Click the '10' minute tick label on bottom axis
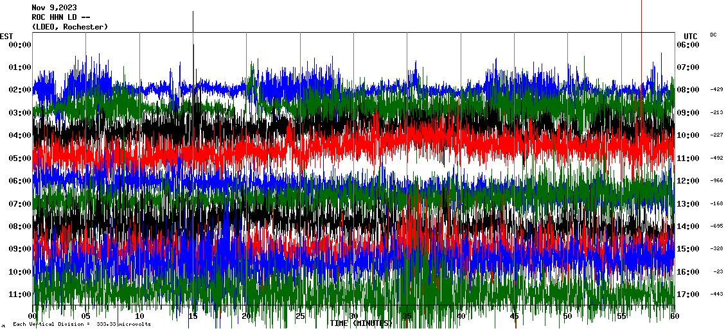The width and height of the screenshot is (726, 333). [139, 316]
